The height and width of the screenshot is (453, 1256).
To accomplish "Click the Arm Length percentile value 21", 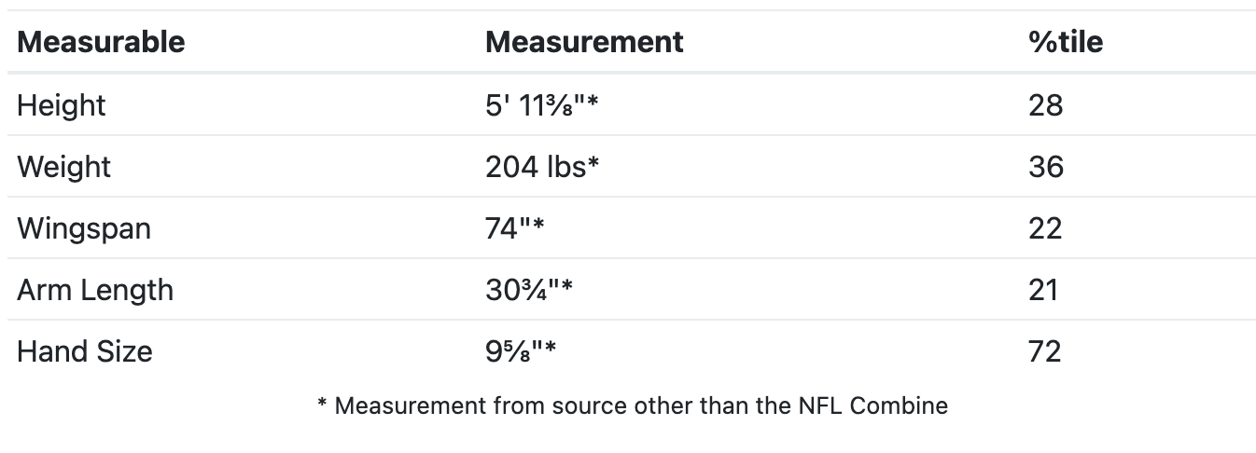I will tap(1043, 290).
